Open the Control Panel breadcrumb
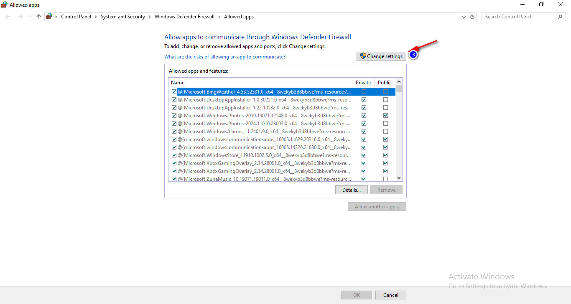 tap(76, 17)
